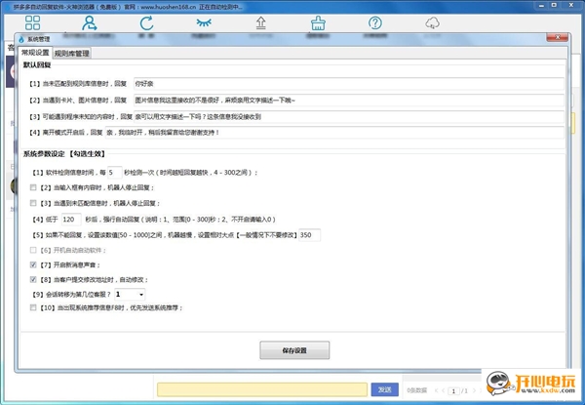Switch to the 常规设置 tab
The width and height of the screenshot is (585, 405).
pyautogui.click(x=35, y=53)
